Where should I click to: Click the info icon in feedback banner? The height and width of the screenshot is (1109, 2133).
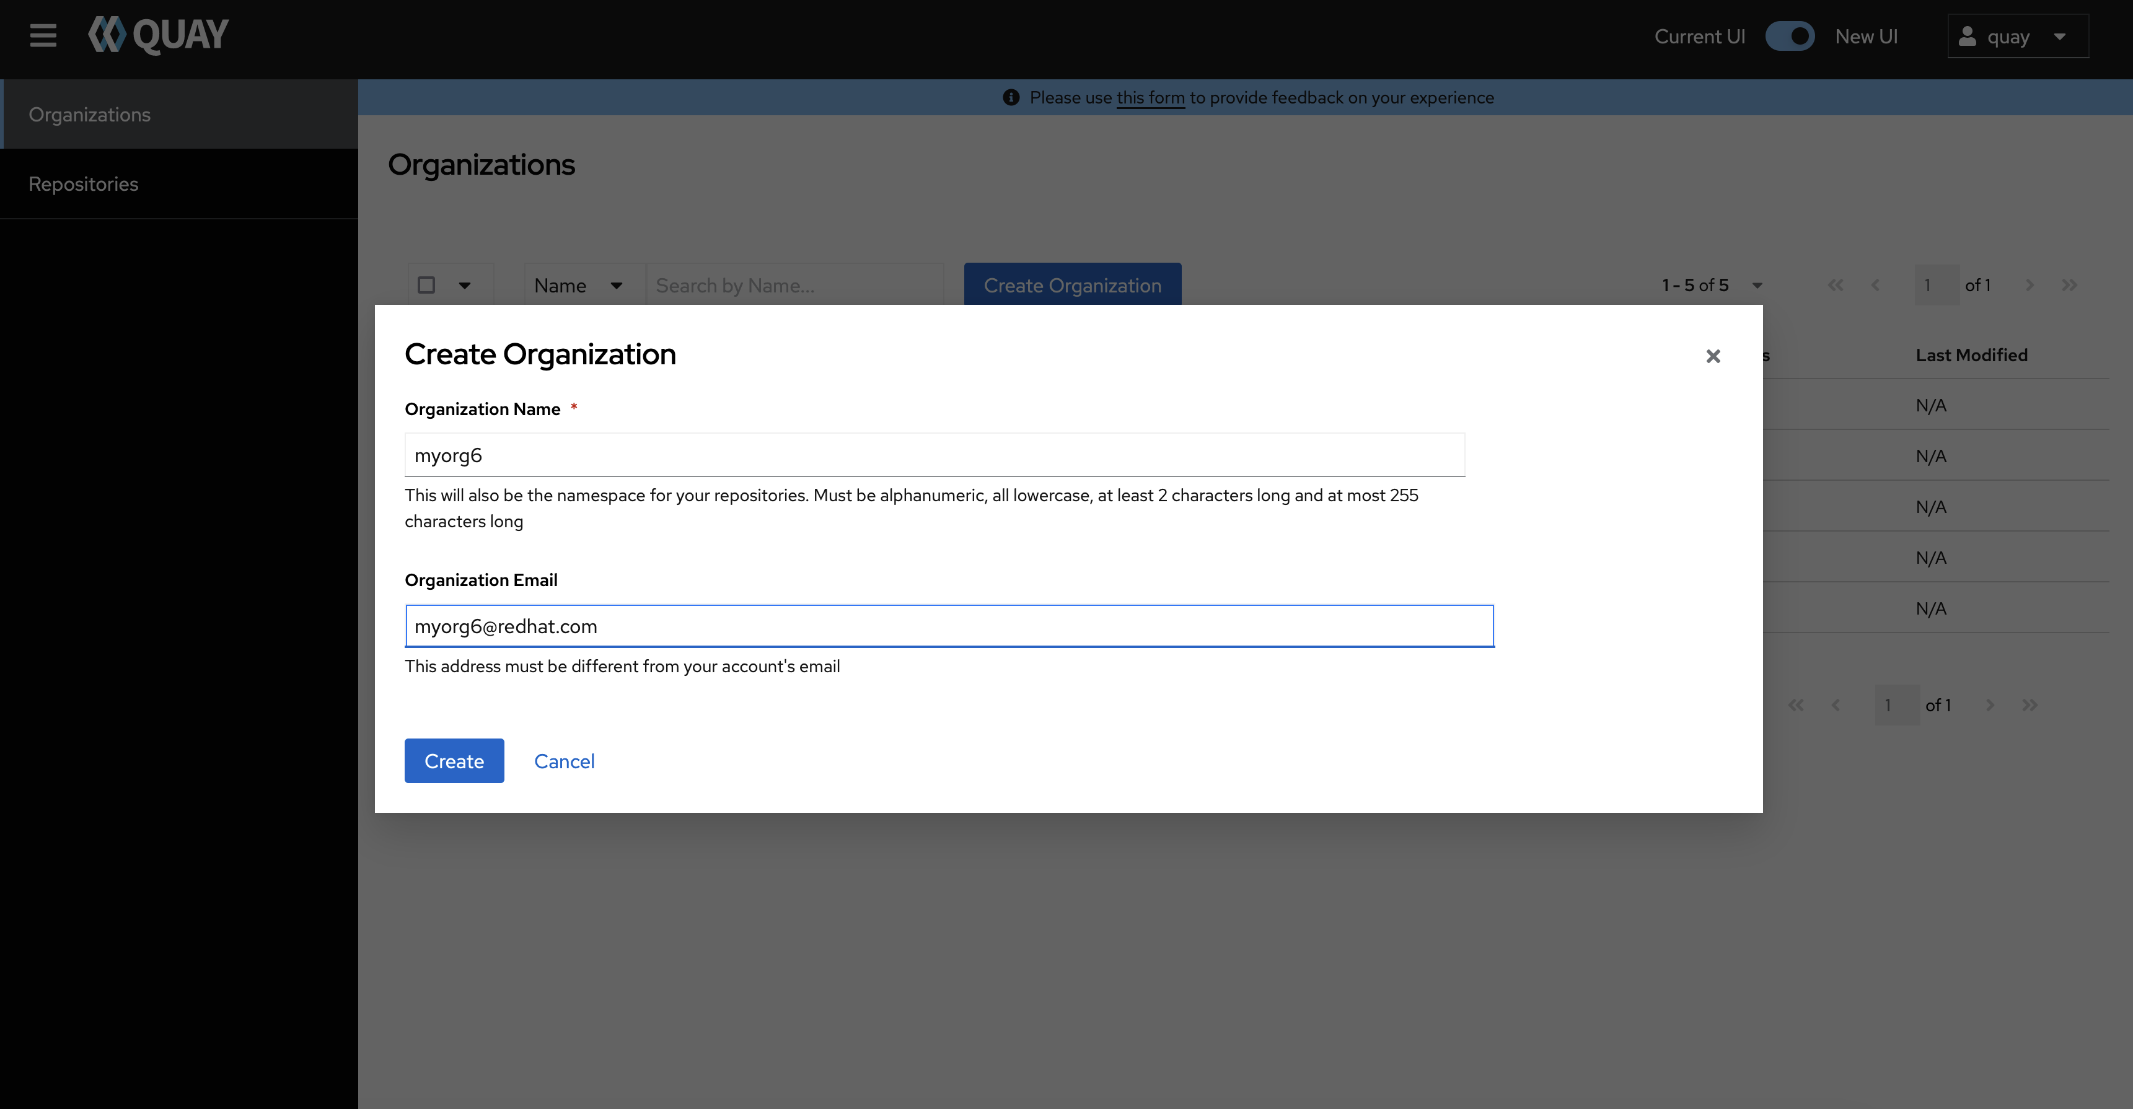1010,98
